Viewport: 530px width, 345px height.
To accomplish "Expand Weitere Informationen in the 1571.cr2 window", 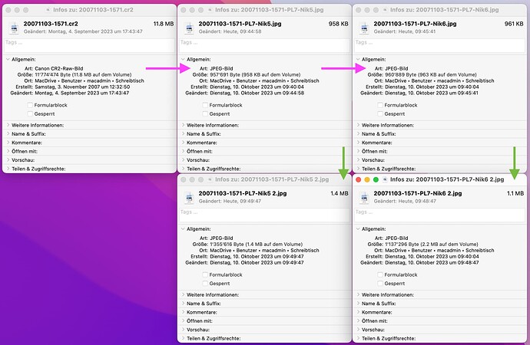I will tap(8, 125).
